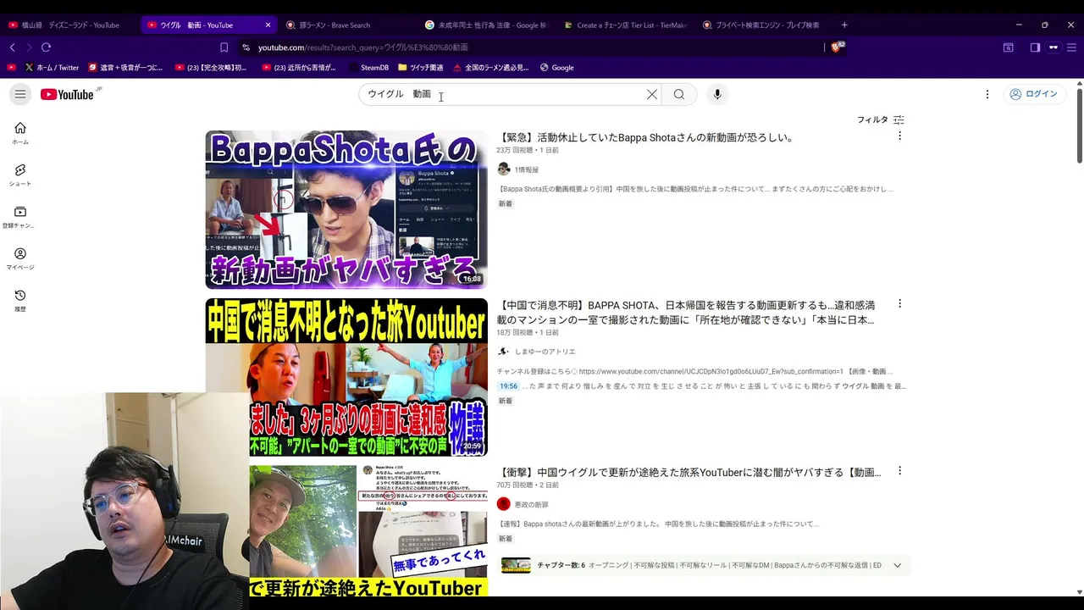Open Brave Shields lion icon
Screen dimensions: 1084x610
pos(837,47)
